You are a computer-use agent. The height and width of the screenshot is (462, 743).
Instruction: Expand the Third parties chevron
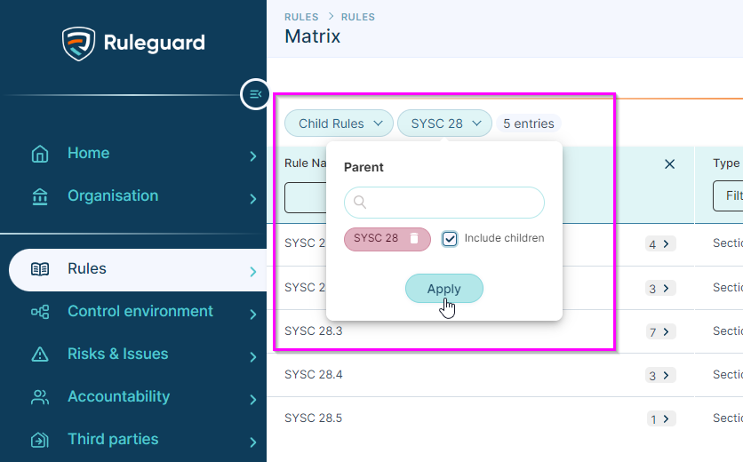pyautogui.click(x=253, y=442)
